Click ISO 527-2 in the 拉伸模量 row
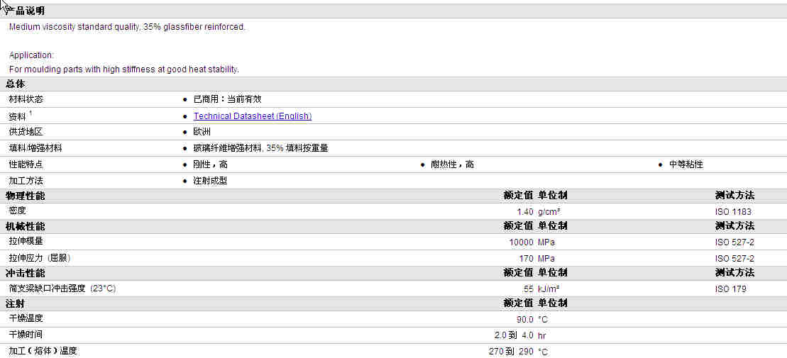The width and height of the screenshot is (787, 358). [x=734, y=242]
